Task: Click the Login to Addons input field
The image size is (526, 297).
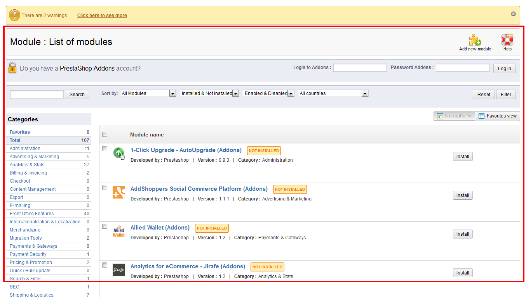Action: (x=360, y=68)
